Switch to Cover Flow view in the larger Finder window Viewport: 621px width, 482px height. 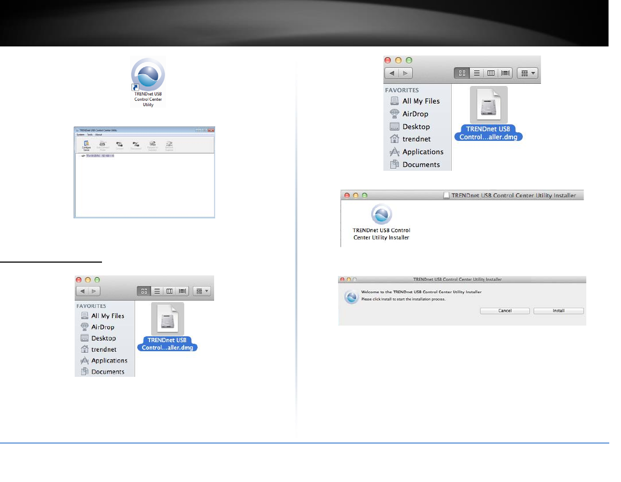pos(505,73)
